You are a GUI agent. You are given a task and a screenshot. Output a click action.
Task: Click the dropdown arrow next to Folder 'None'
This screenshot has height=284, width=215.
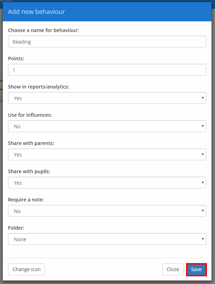(202, 239)
